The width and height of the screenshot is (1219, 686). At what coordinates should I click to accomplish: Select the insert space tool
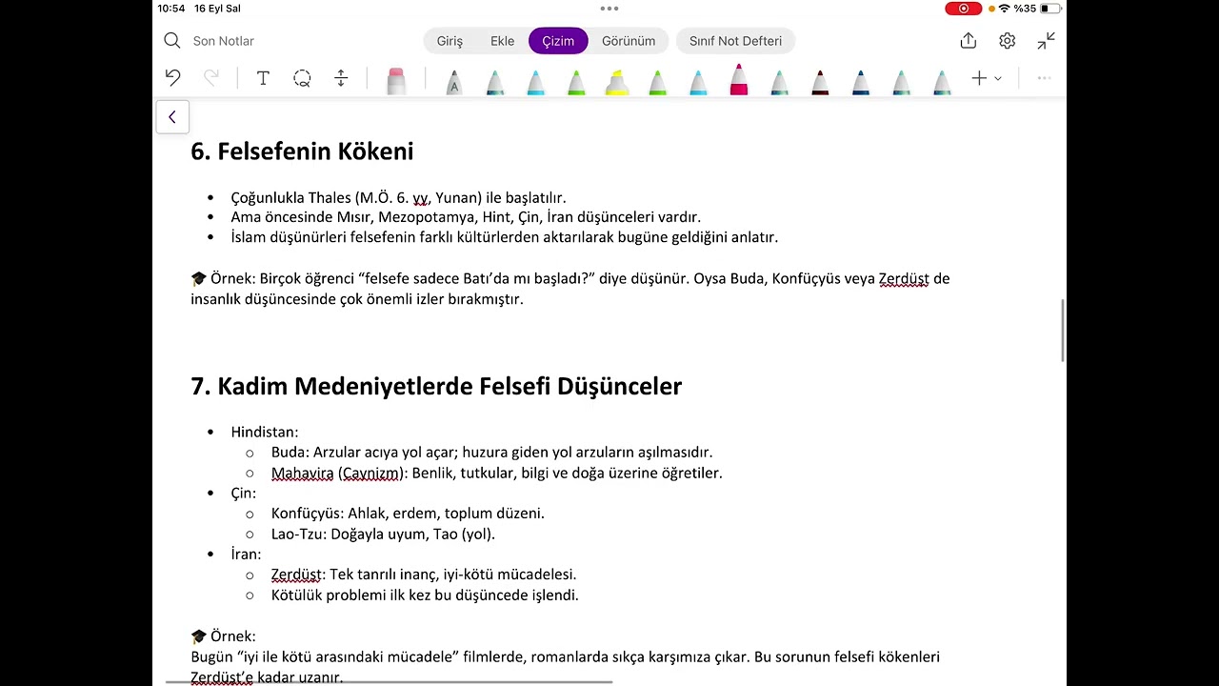[x=341, y=78]
